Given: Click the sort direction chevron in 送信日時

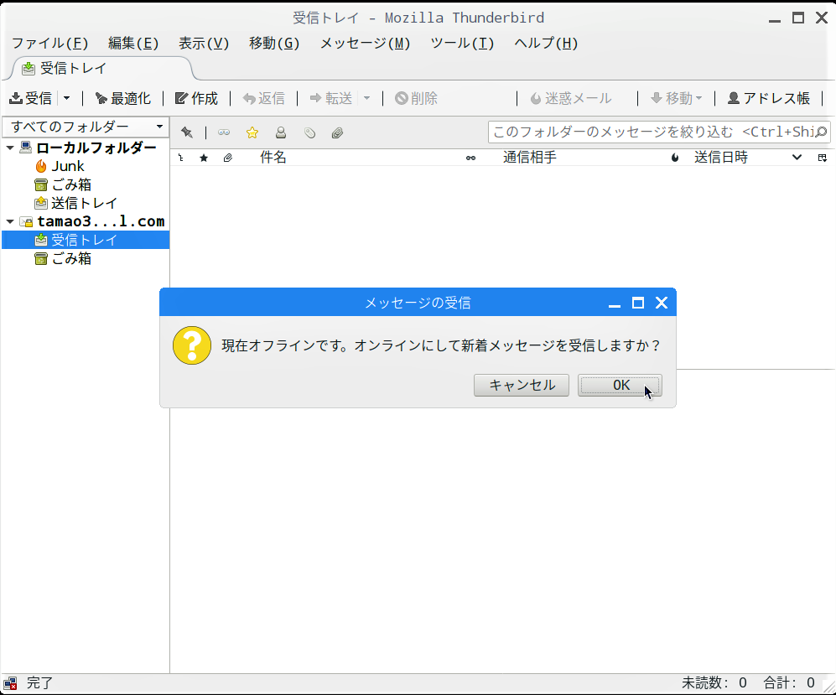Looking at the screenshot, I should (797, 158).
